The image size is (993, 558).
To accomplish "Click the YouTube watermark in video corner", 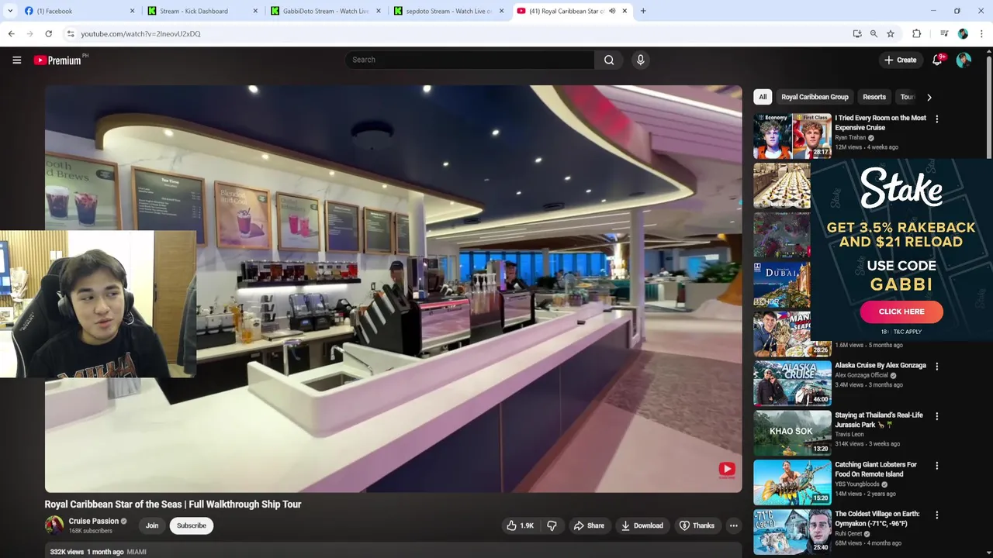I will (727, 470).
